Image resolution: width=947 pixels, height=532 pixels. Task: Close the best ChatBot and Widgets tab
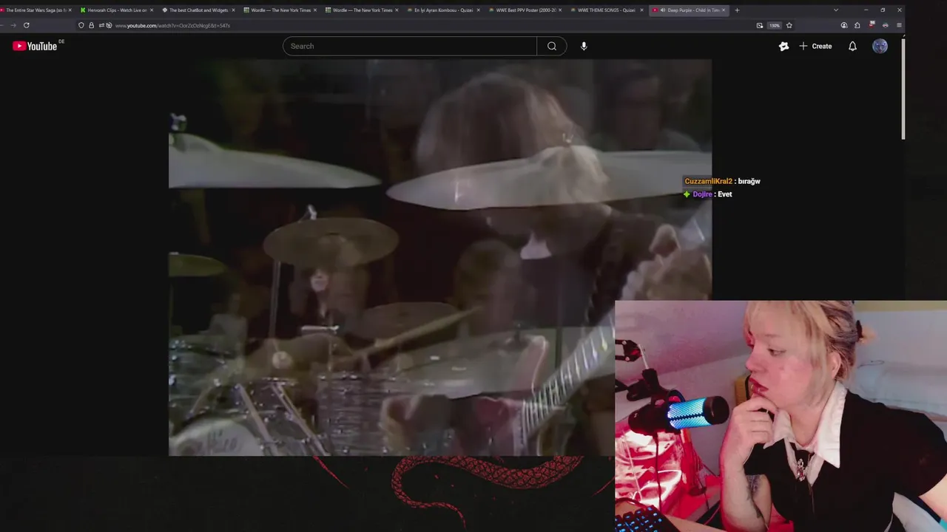pyautogui.click(x=233, y=10)
